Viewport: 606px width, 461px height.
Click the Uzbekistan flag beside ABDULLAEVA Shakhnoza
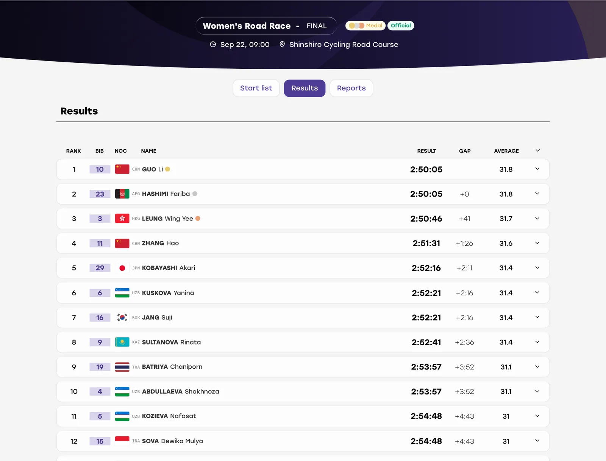(x=122, y=391)
